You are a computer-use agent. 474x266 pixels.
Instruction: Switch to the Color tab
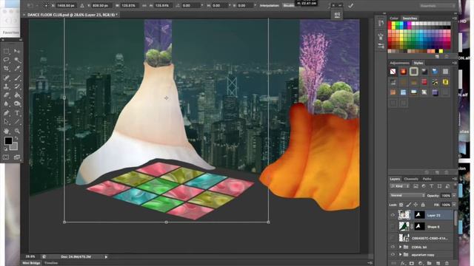[x=394, y=18]
